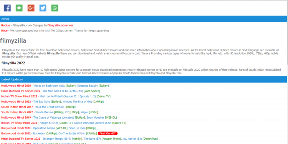Image resolution: width=288 pixels, height=144 pixels.
Task: Open Om The Battle Within link
Action: coord(72,134)
